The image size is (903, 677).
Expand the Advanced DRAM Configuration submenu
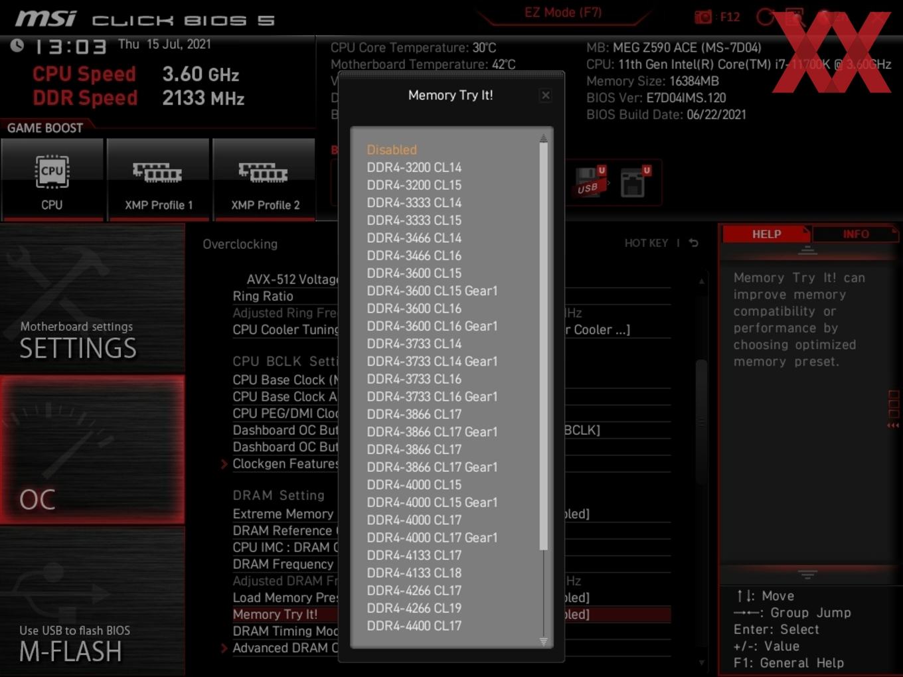286,648
